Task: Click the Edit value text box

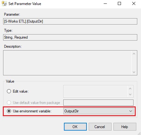Action: [96, 91]
